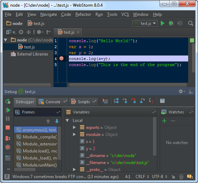Start debugging with the bug icon
Image resolution: width=198 pixels, height=183 pixels.
click(x=171, y=24)
